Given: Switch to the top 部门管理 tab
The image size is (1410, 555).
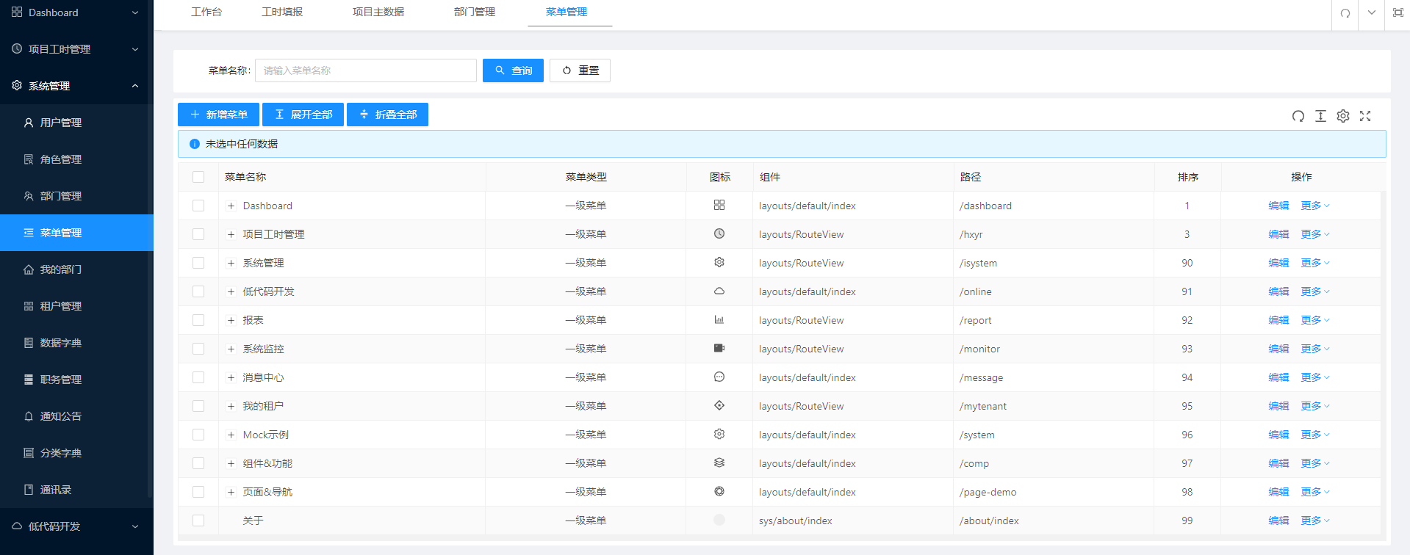Looking at the screenshot, I should 475,12.
